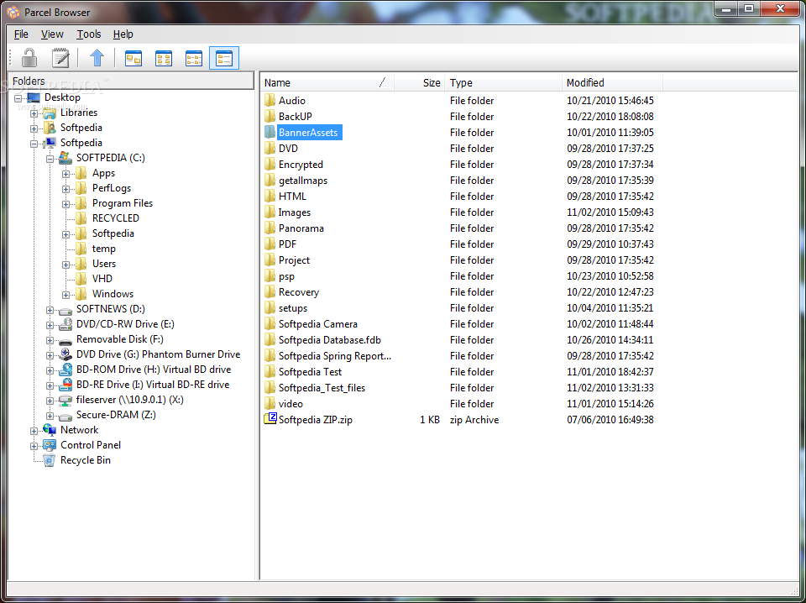
Task: Click the Removable Disk (F:) icon
Action: (65, 340)
